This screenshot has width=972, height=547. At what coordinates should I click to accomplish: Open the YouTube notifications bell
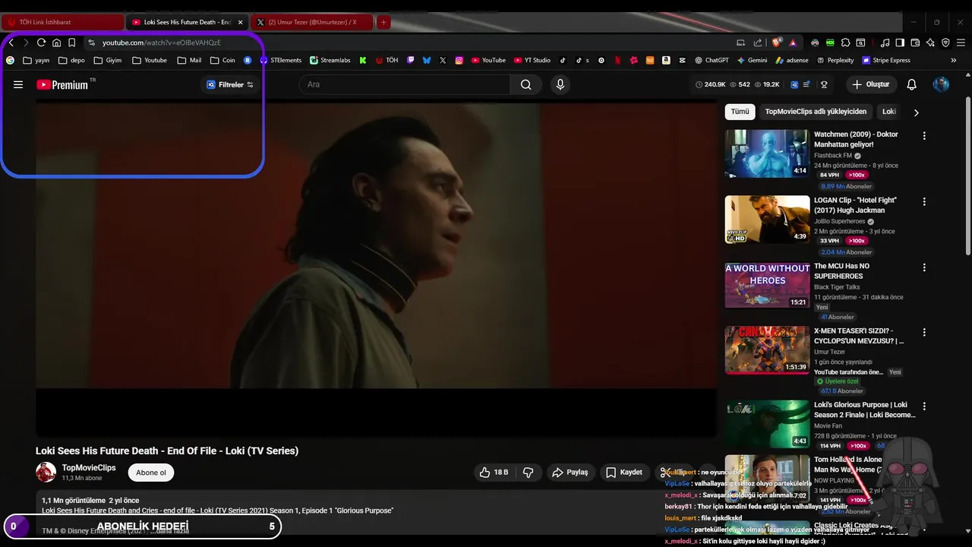point(912,84)
